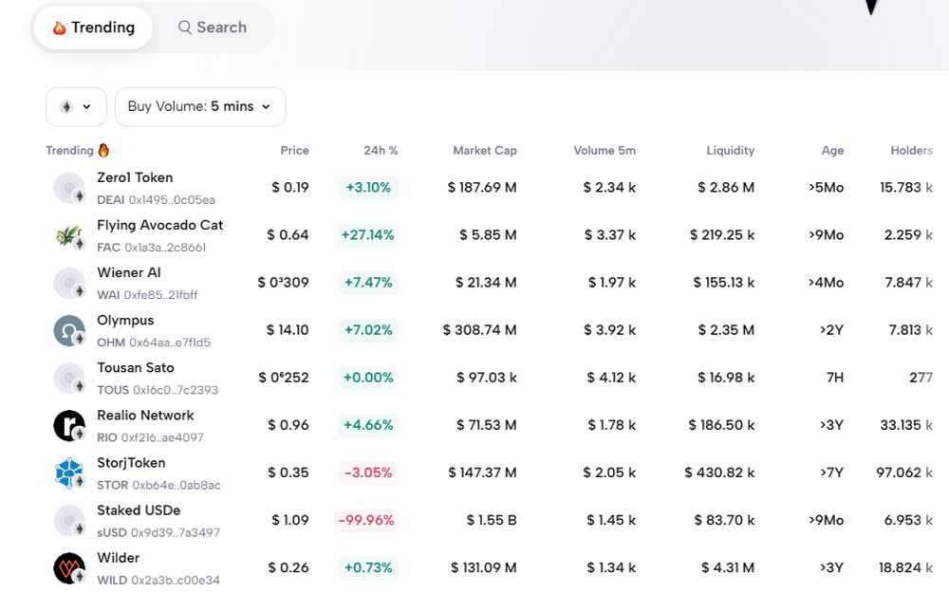Sort by the Age column header
This screenshot has width=949, height=593.
pos(832,151)
